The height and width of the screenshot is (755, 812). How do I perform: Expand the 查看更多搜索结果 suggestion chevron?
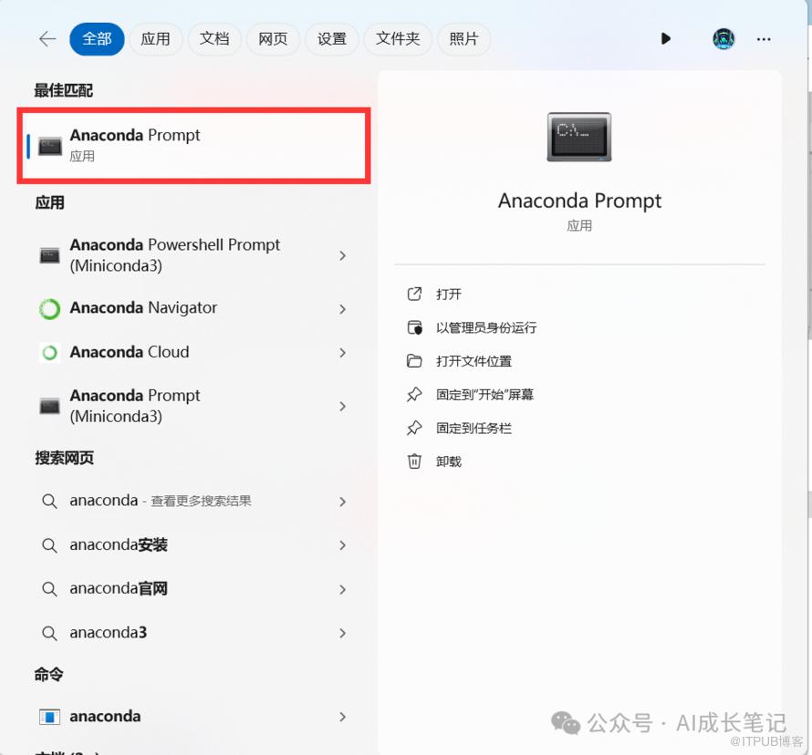click(x=342, y=502)
